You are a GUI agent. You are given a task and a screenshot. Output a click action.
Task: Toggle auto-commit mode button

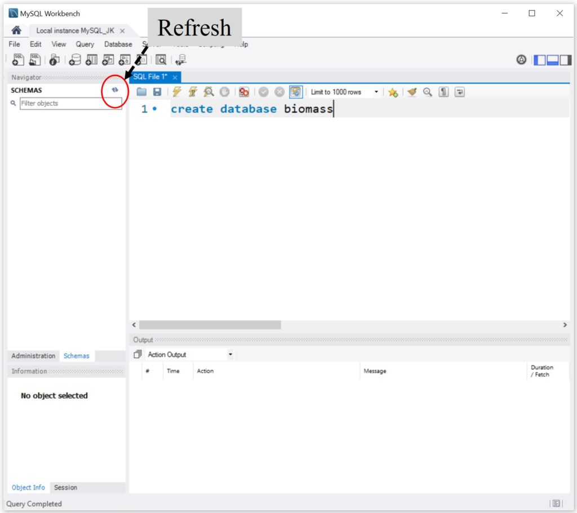coord(296,92)
